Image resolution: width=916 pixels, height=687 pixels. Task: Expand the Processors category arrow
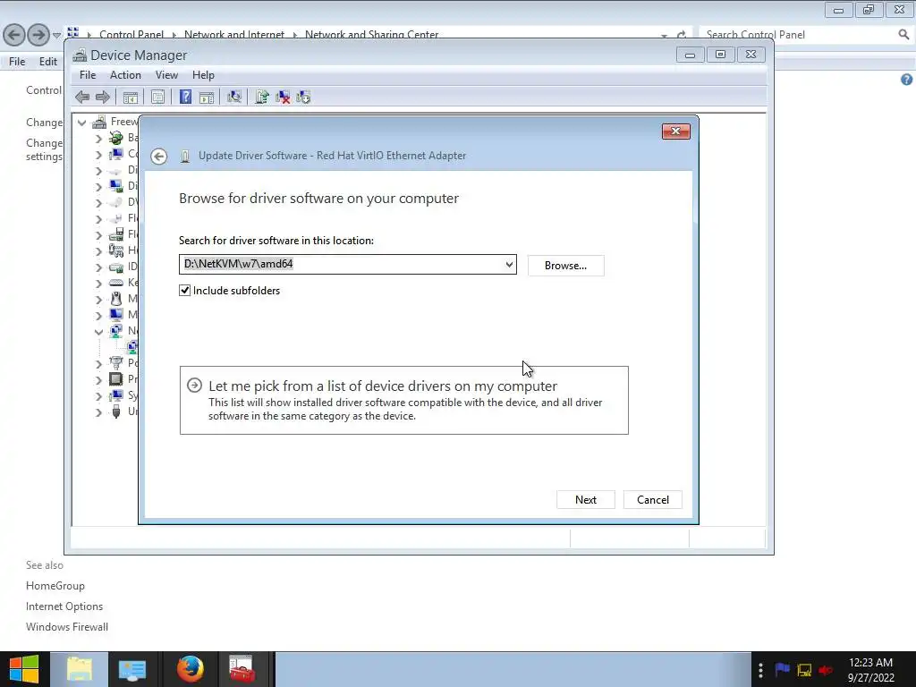click(98, 379)
